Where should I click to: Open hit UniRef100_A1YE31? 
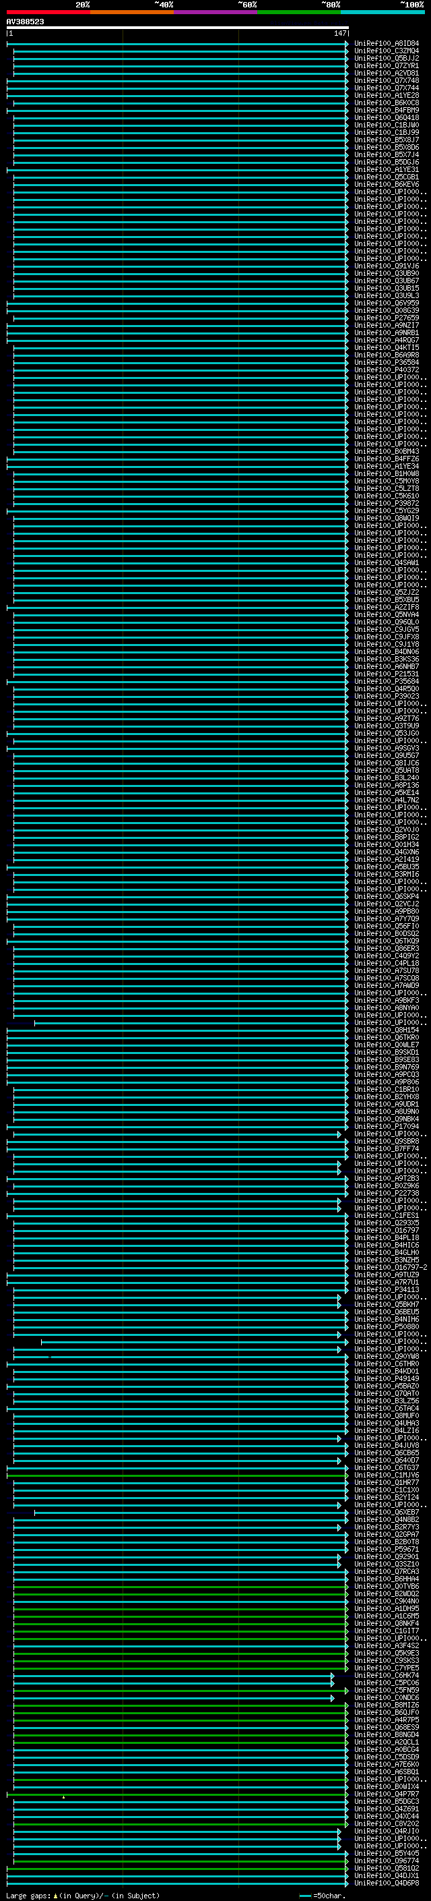(x=387, y=170)
